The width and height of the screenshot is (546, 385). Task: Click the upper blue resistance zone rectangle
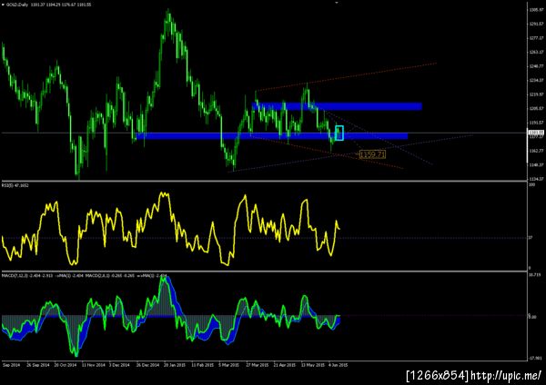337,106
